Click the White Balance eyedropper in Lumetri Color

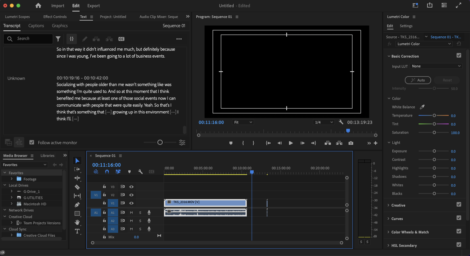[422, 107]
